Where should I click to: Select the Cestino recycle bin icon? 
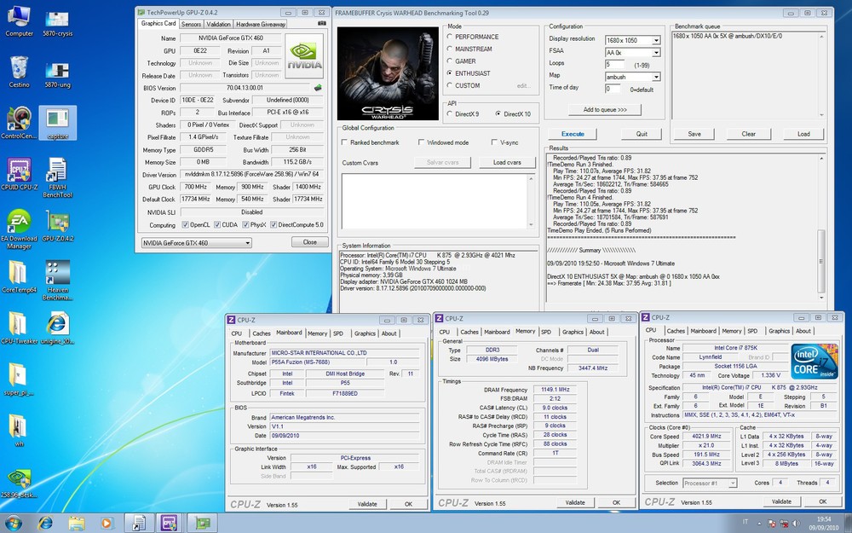click(19, 72)
